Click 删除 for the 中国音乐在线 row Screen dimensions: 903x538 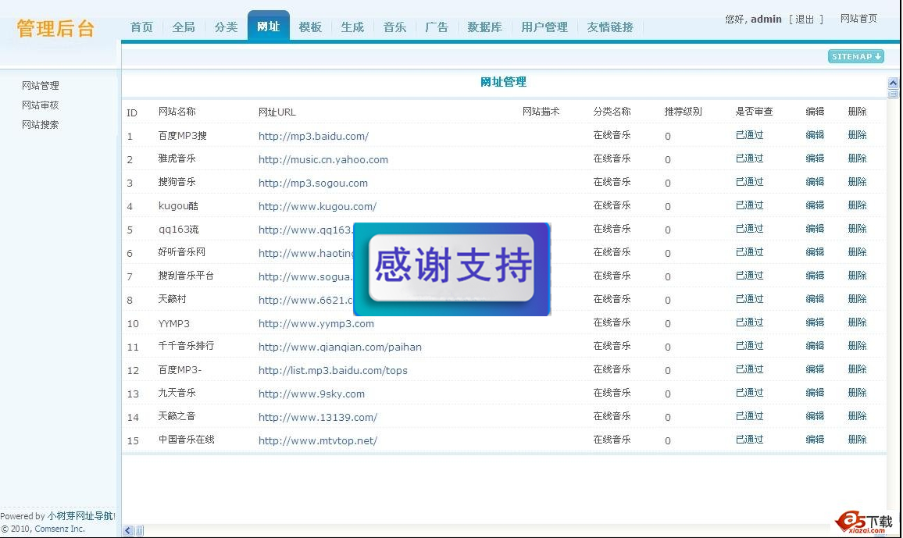[857, 440]
